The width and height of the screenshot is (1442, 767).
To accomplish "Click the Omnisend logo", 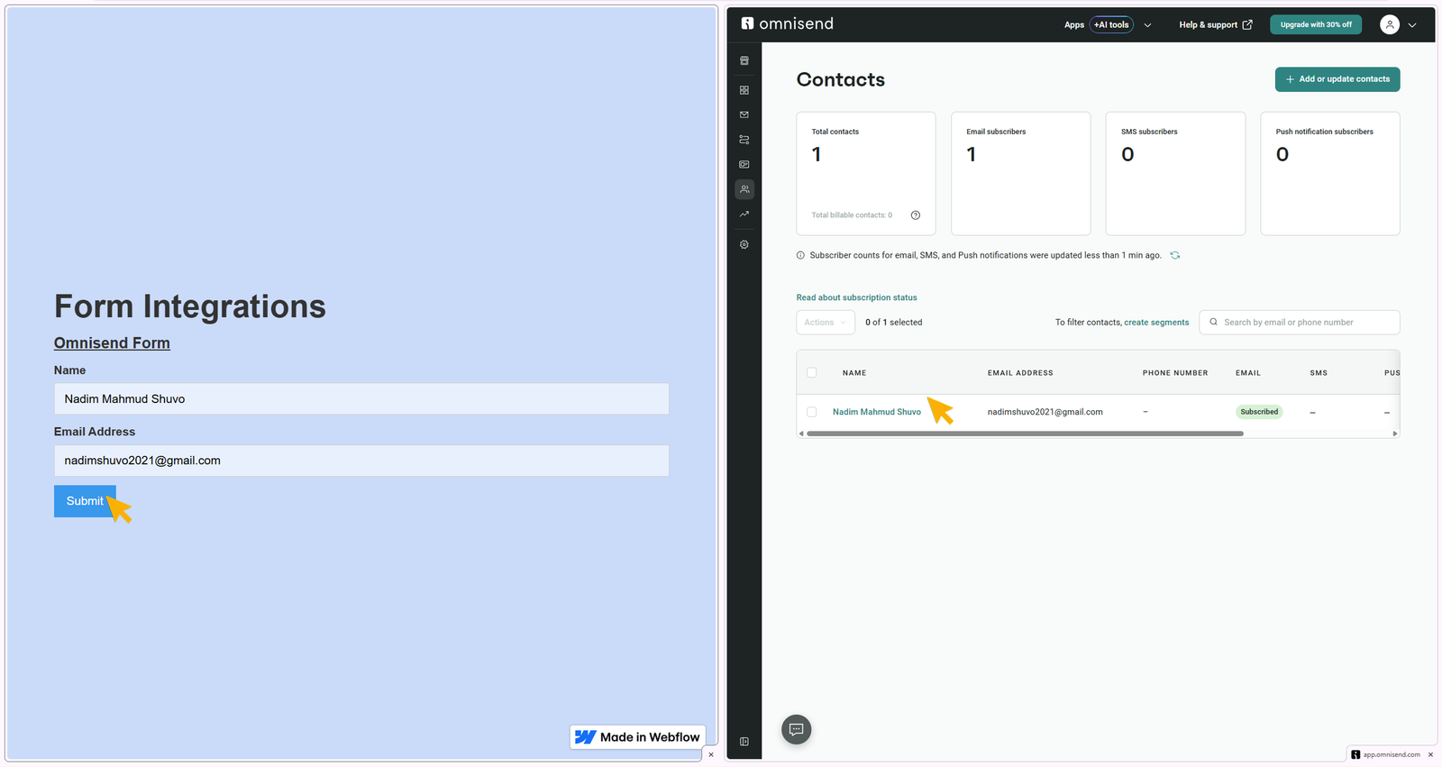I will [x=788, y=23].
